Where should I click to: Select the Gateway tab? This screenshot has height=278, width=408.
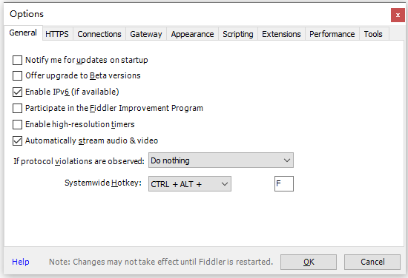(146, 34)
